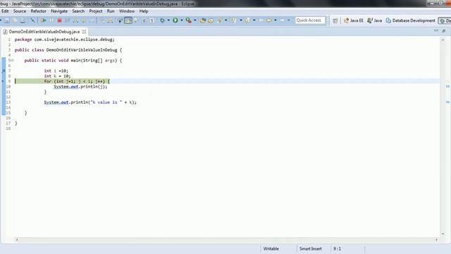Screen dimensions: 451x254
Task: Open the Help menu
Action: pyautogui.click(x=144, y=11)
